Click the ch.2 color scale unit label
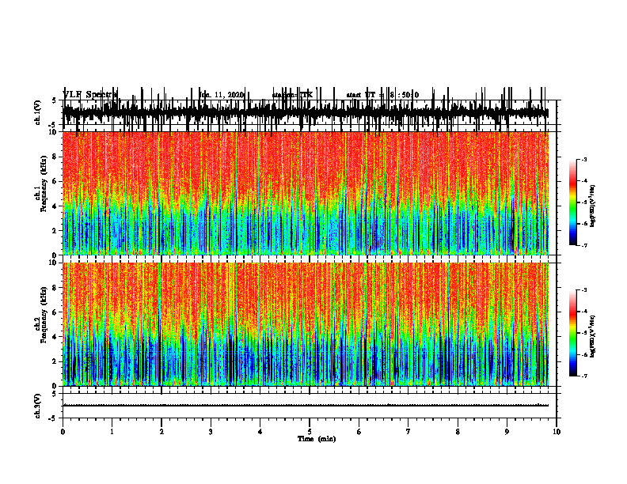 click(x=593, y=337)
